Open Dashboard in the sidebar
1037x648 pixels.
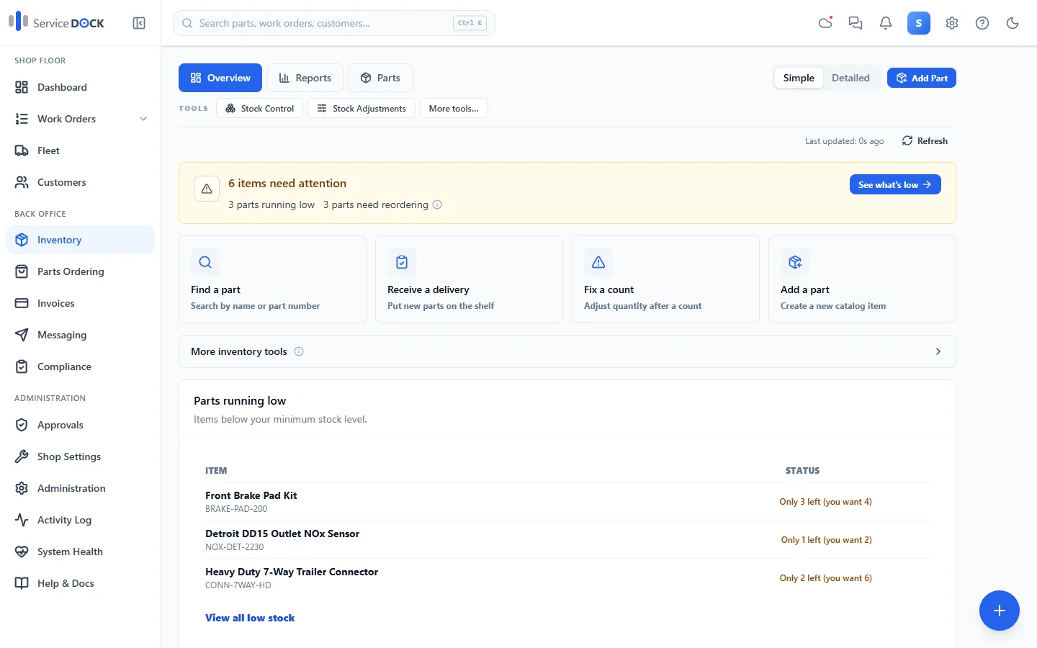pyautogui.click(x=80, y=87)
